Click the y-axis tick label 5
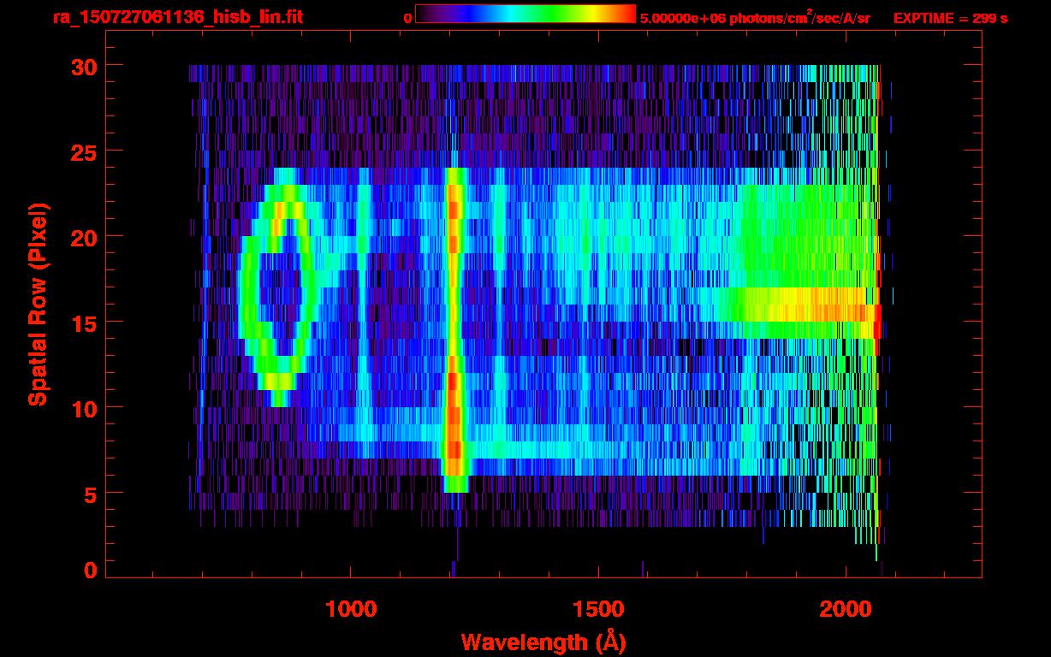Viewport: 1051px width, 657px height. tap(89, 494)
